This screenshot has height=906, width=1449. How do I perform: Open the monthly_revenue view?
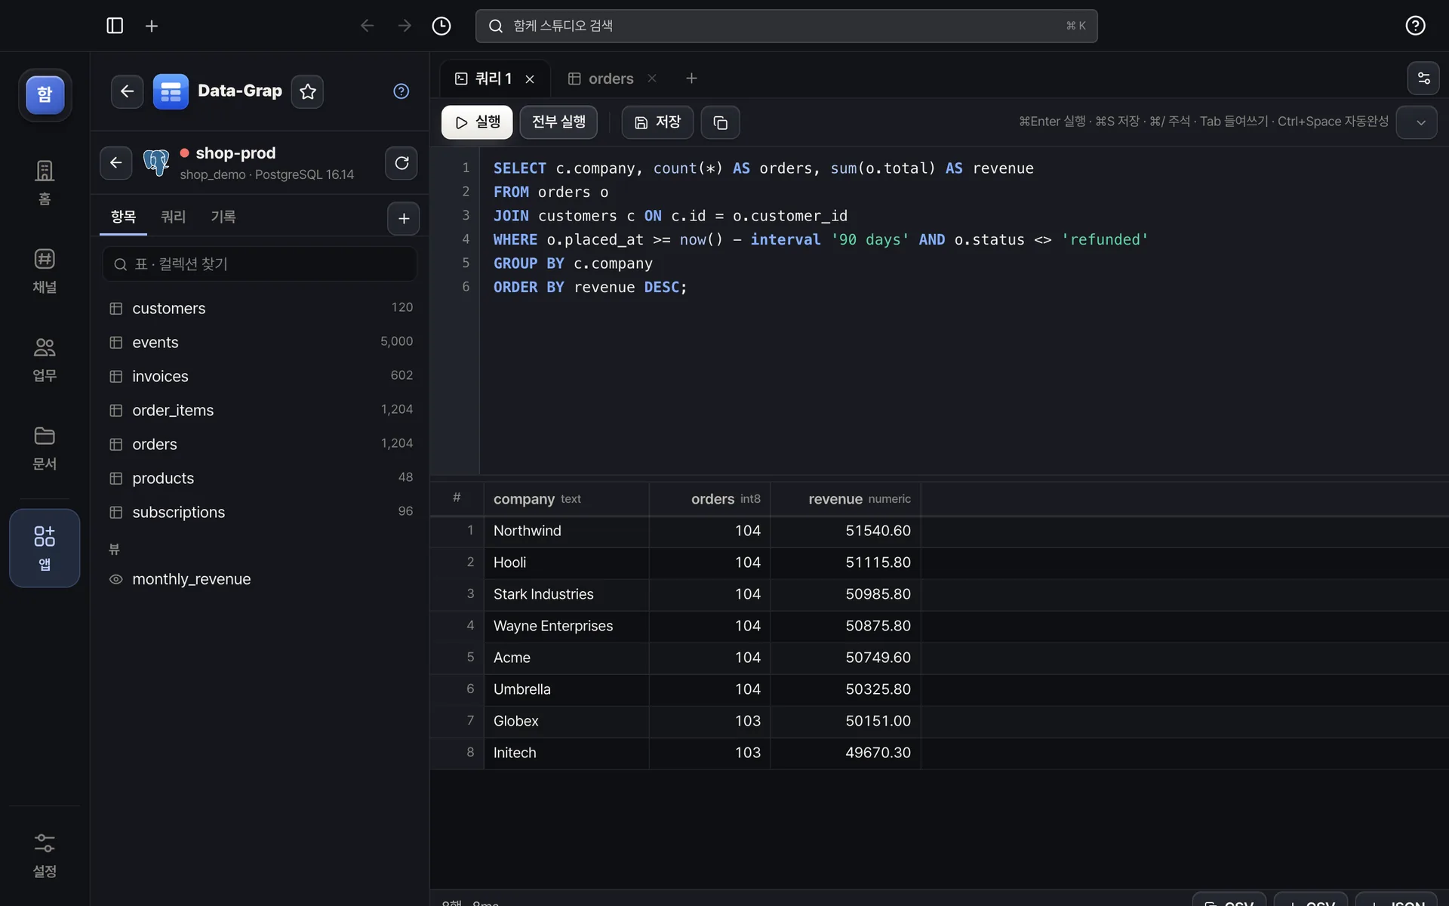(x=260, y=579)
